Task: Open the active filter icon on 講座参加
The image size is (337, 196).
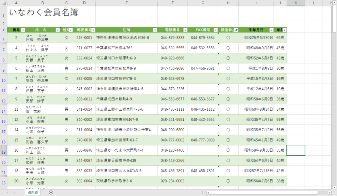Action: pyautogui.click(x=236, y=30)
